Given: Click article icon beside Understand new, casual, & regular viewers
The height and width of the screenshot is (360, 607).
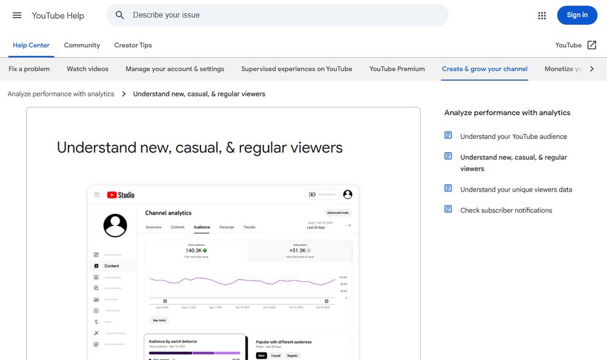Looking at the screenshot, I should pyautogui.click(x=448, y=156).
